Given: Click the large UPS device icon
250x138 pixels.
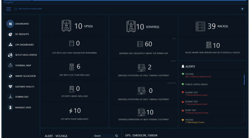Looking at the screenshot, I should pyautogui.click(x=66, y=26).
